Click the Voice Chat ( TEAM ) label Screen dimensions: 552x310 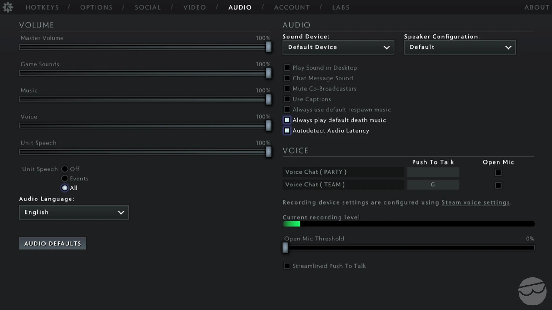[x=315, y=185]
